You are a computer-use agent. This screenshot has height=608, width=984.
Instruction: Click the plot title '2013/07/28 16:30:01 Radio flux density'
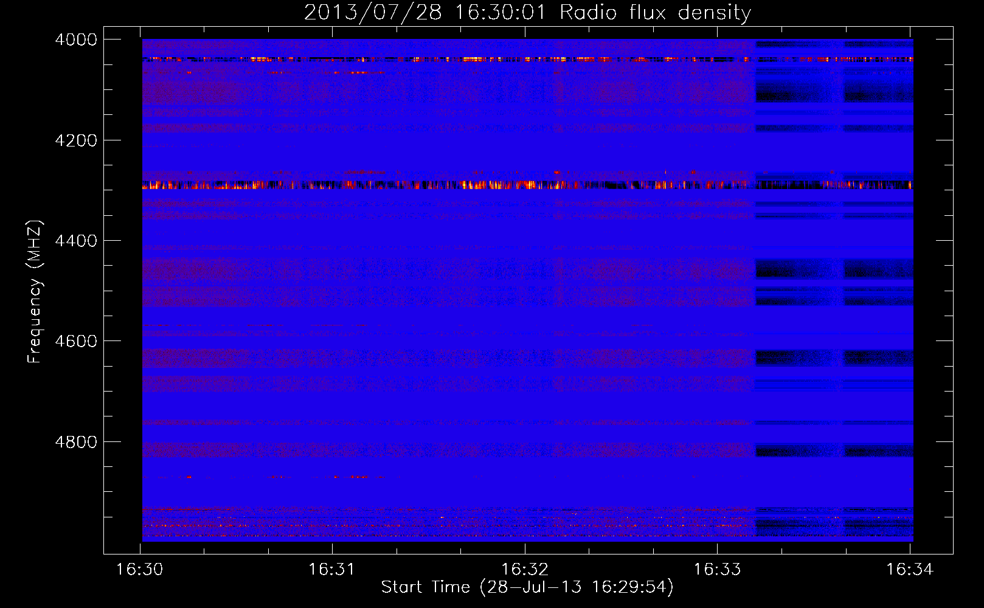click(527, 12)
